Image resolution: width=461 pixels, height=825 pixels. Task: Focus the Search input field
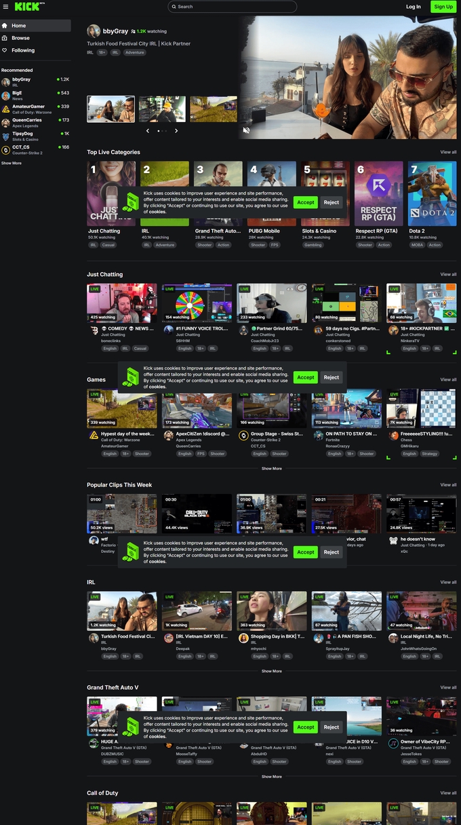point(233,7)
